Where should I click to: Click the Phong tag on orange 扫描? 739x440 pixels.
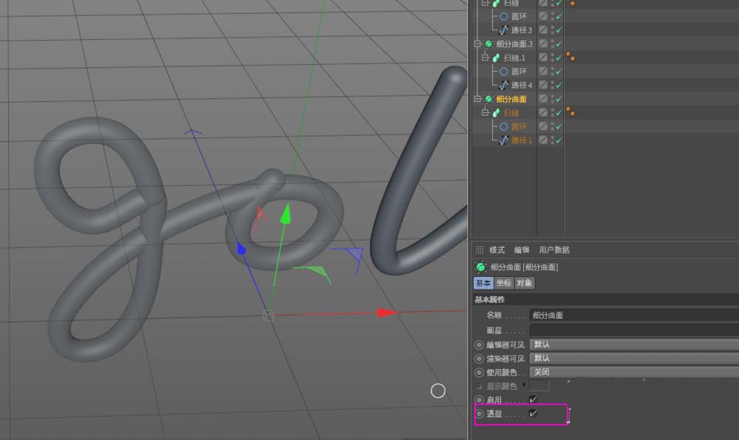click(x=571, y=112)
